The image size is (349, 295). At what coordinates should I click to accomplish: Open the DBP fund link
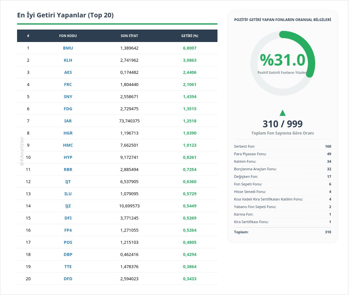pyautogui.click(x=68, y=255)
